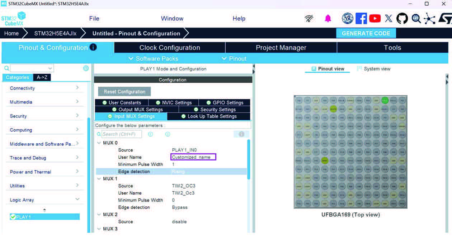Open the Output MUX Settings tab
This screenshot has height=236, width=452.
(137, 110)
